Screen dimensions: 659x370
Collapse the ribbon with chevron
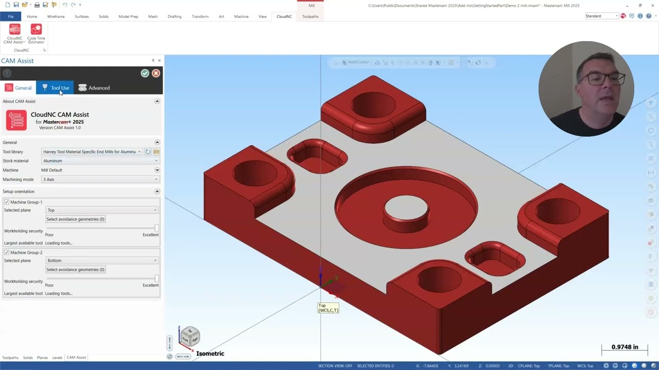click(x=655, y=16)
